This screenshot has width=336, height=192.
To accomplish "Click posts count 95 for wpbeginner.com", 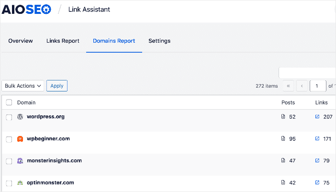I will click(292, 139).
